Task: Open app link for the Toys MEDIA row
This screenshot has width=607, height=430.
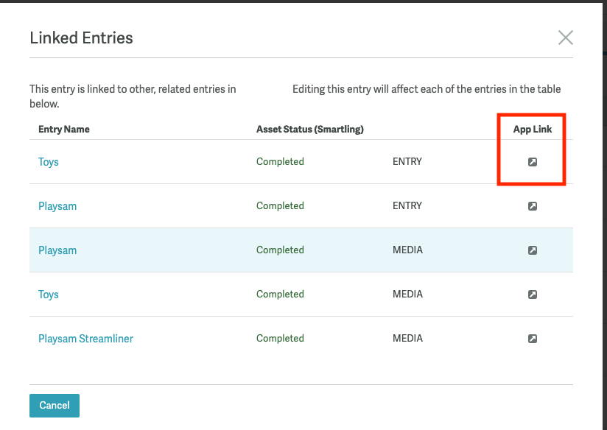Action: (x=533, y=295)
